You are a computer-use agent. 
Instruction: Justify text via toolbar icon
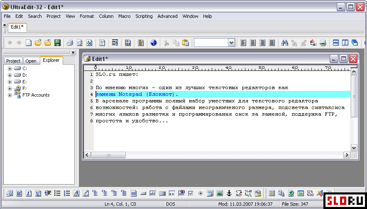tap(272, 43)
